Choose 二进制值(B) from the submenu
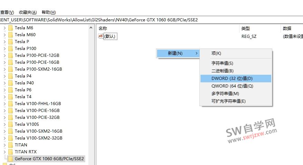The height and width of the screenshot is (165, 303). click(236, 71)
